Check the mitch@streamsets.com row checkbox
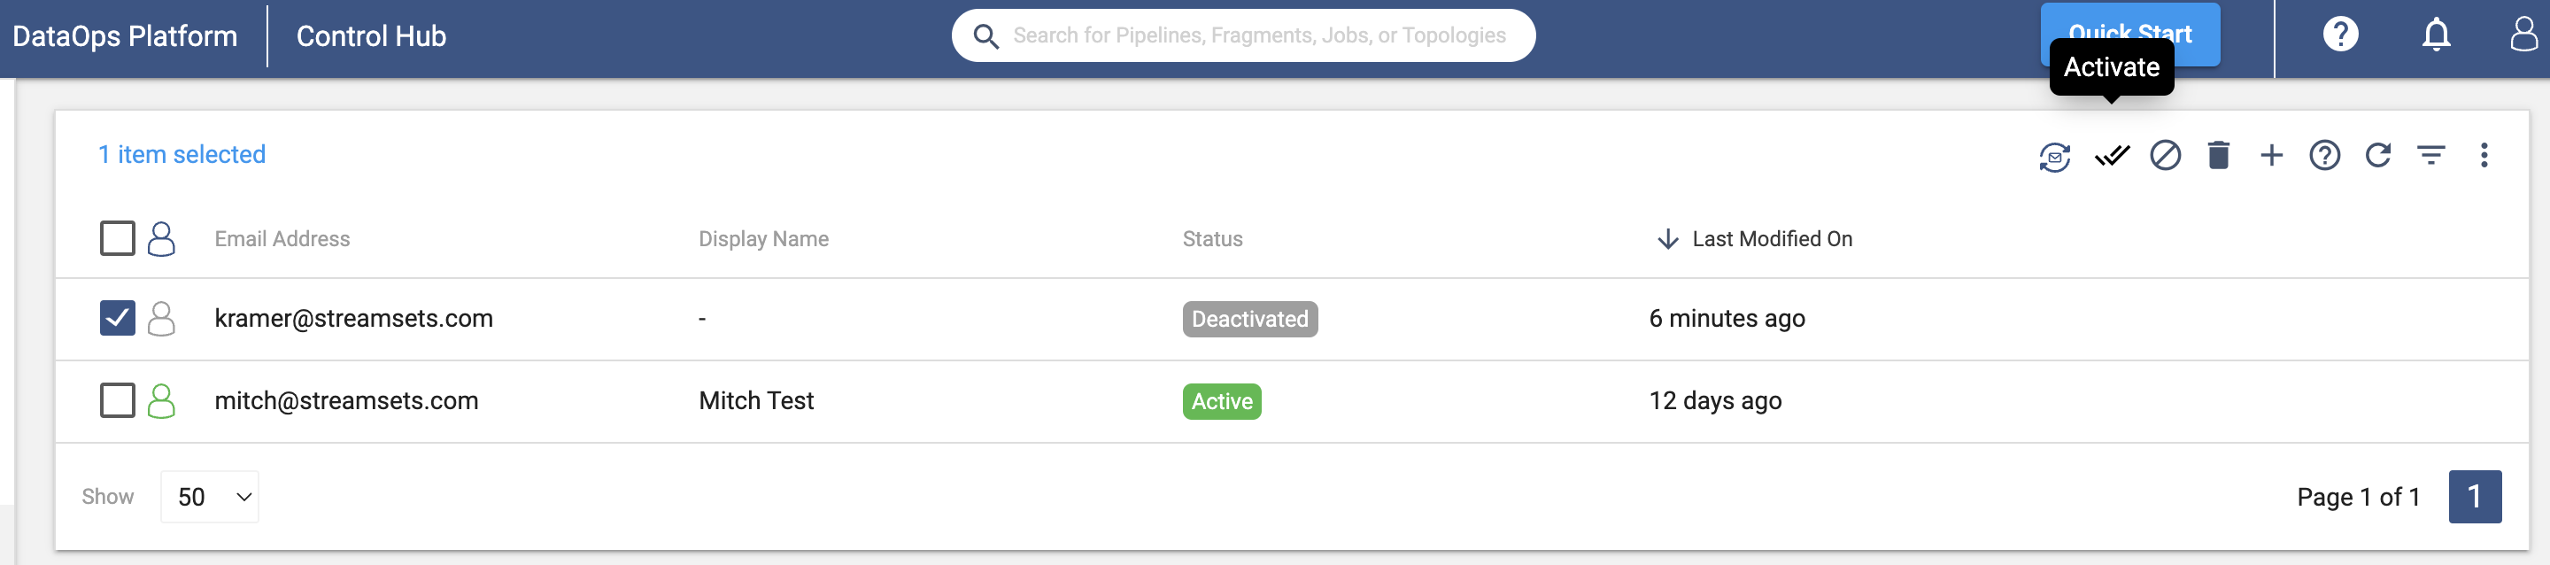 pyautogui.click(x=118, y=401)
